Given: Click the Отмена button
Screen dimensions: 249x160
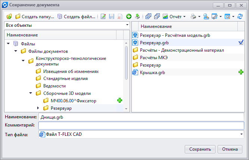Looking at the screenshot, I should 230,149.
